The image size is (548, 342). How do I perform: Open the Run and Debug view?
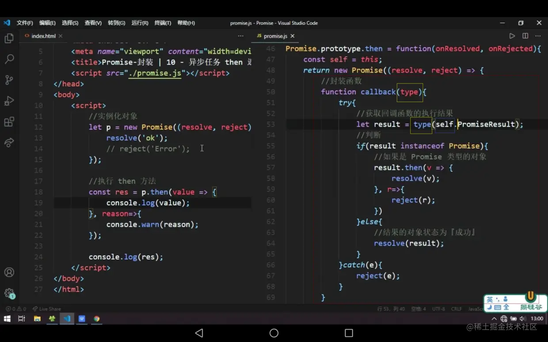pos(9,101)
